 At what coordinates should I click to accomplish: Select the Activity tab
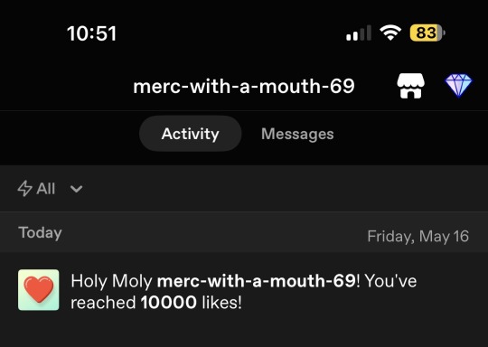(190, 134)
